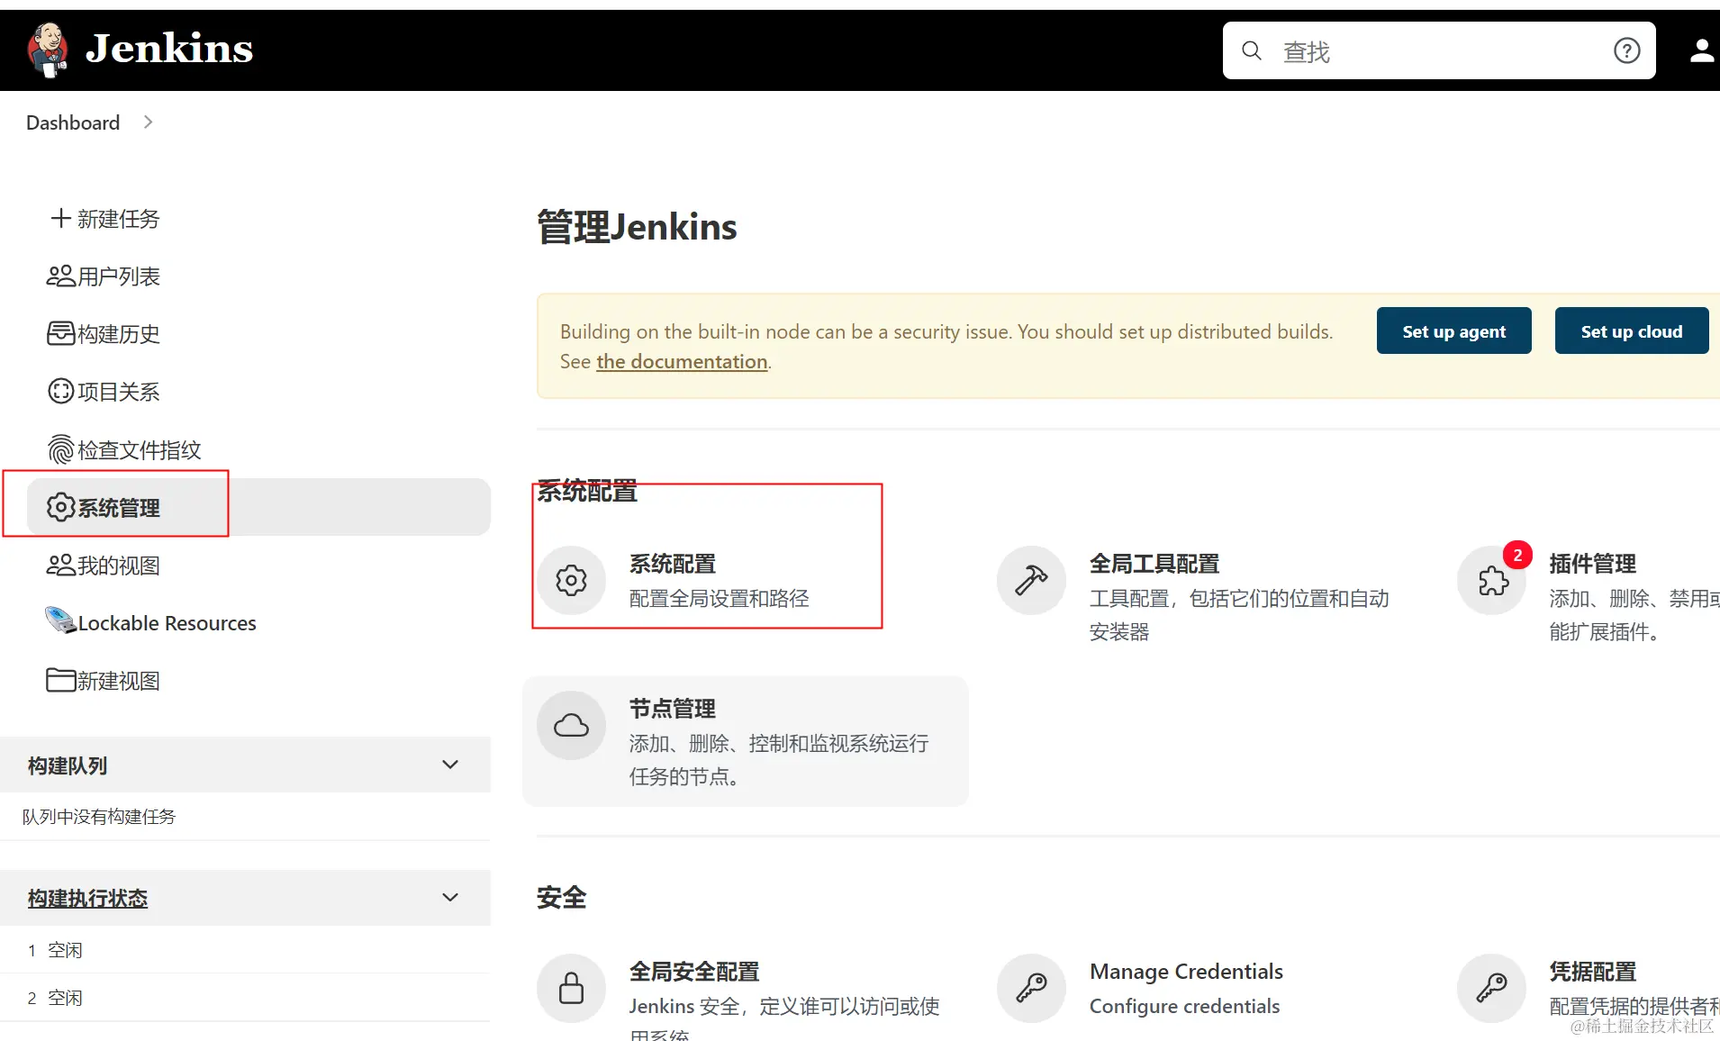Click the key icon for Manage Credentials
1720x1041 pixels.
click(x=1031, y=988)
